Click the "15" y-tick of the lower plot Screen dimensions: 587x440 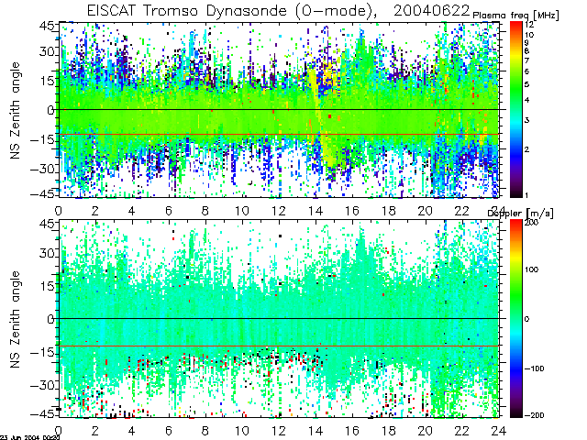pyautogui.click(x=48, y=286)
